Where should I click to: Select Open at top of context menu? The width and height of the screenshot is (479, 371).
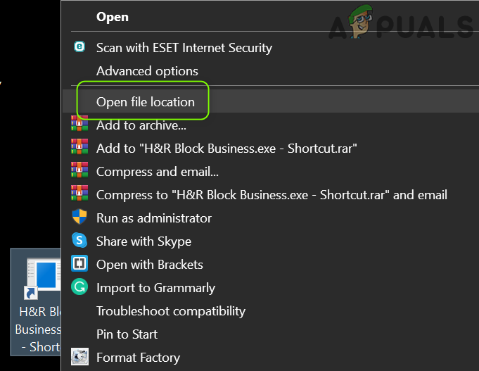[113, 17]
